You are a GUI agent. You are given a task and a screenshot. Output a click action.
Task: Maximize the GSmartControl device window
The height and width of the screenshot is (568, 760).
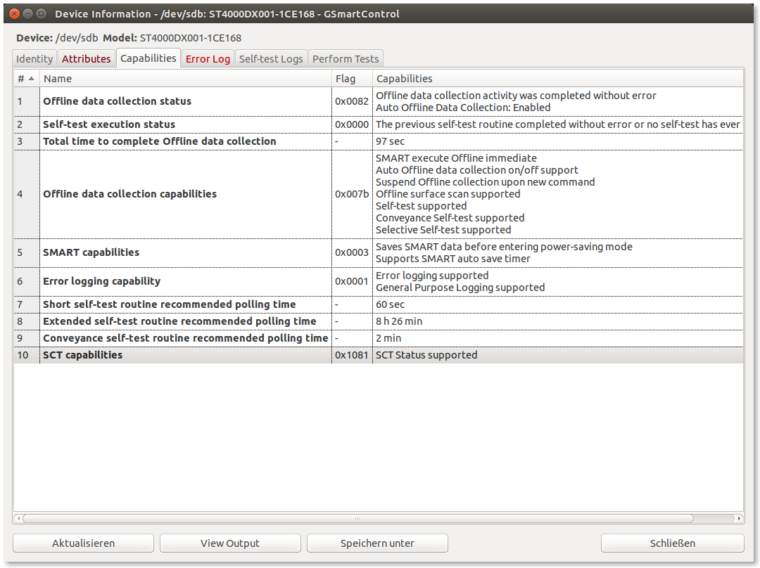pyautogui.click(x=42, y=13)
